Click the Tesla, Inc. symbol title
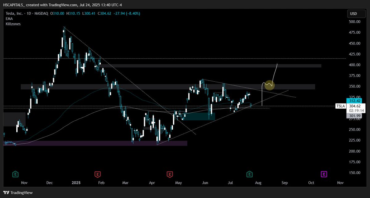This screenshot has height=198, width=370. click(x=14, y=14)
